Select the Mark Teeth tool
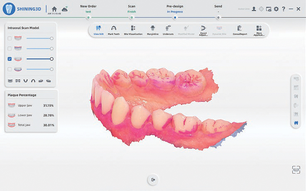Viewport: 306px width, 191px height. click(x=113, y=30)
